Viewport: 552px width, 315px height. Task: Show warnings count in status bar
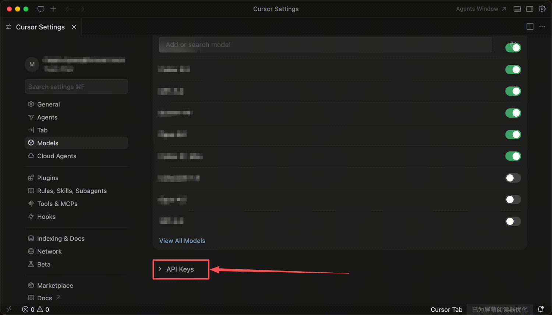(43, 309)
